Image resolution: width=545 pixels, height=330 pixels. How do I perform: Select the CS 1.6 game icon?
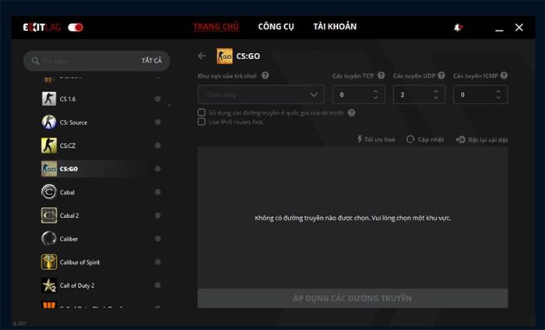click(x=48, y=99)
